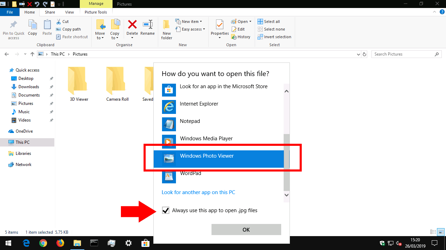Click Invert selection in ribbon

point(274,37)
